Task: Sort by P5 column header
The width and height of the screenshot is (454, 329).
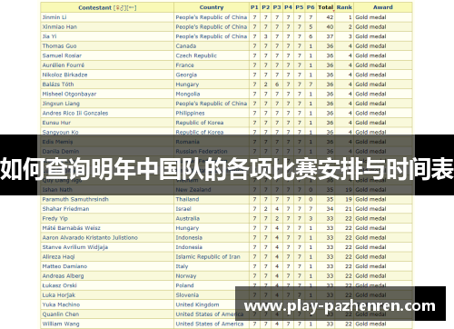Action: pyautogui.click(x=300, y=7)
